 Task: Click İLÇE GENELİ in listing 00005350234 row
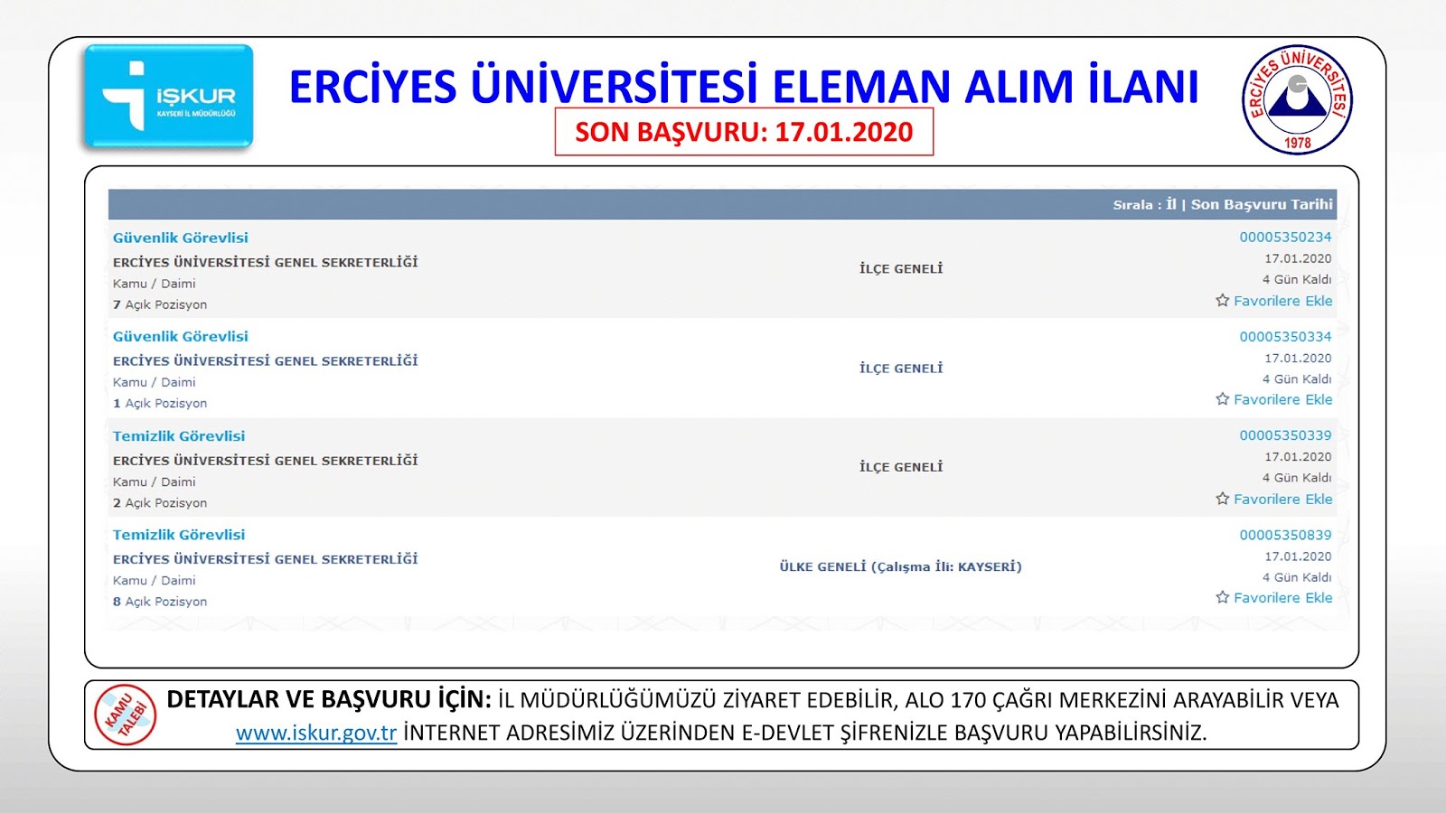tap(901, 268)
